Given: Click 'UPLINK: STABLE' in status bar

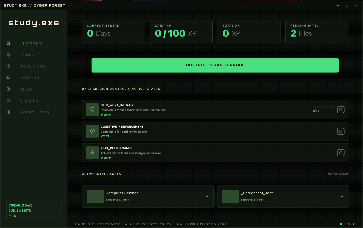Looking at the screenshot, I should tap(212, 224).
